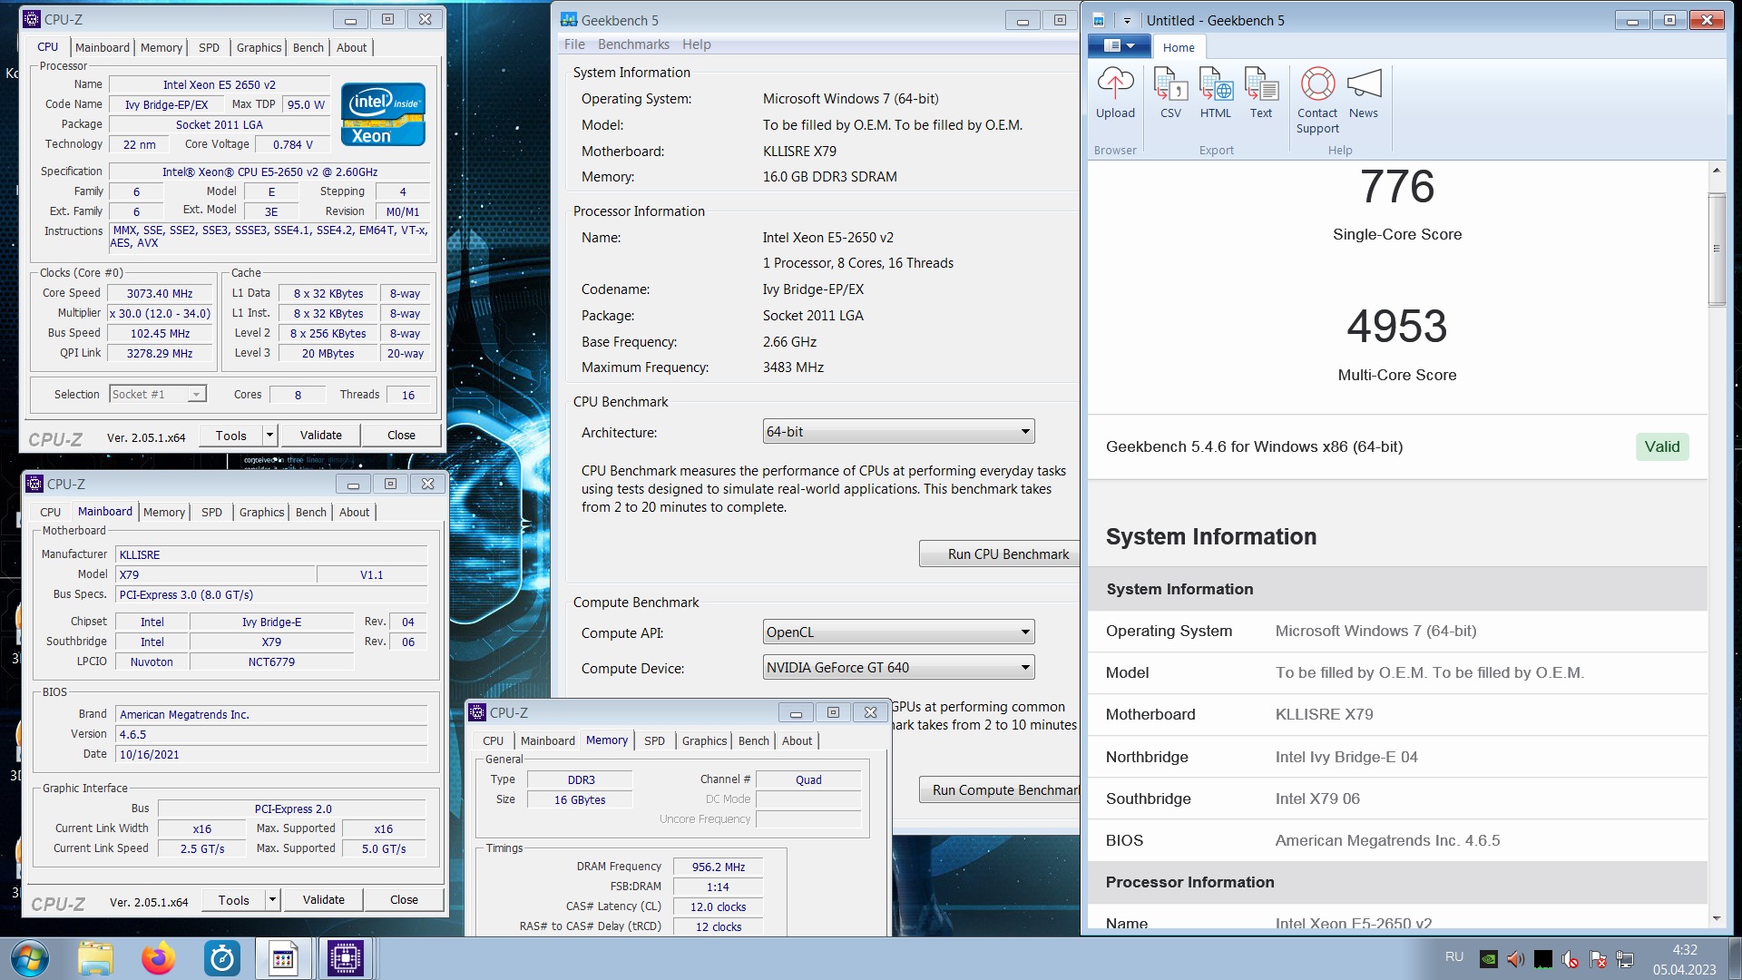
Task: Open the Benchmarks menu
Action: tap(633, 44)
